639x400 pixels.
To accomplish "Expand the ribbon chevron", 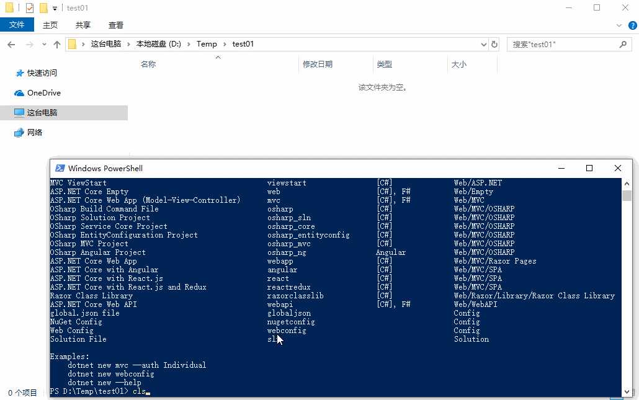I will pos(619,25).
